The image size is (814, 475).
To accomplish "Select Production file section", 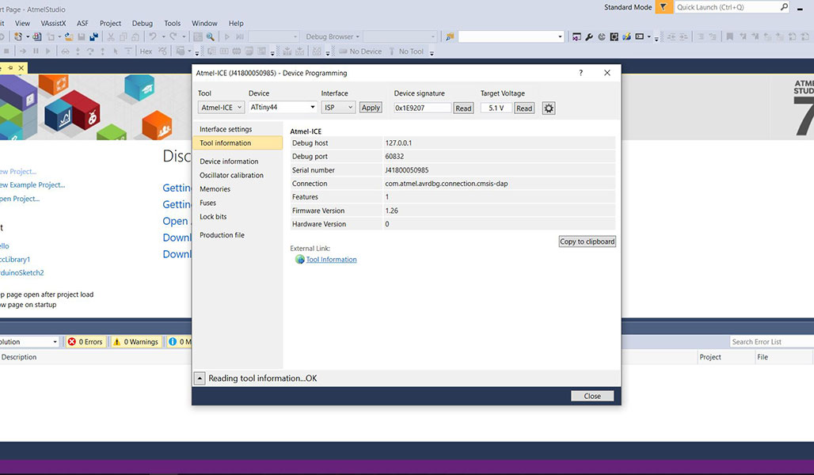I will [x=238, y=235].
